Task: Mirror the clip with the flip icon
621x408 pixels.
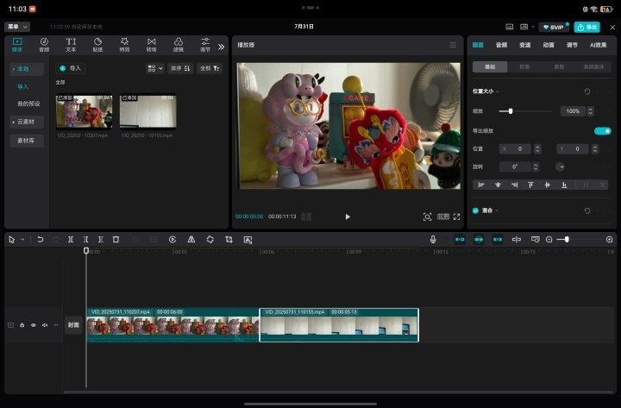Action: [x=191, y=239]
